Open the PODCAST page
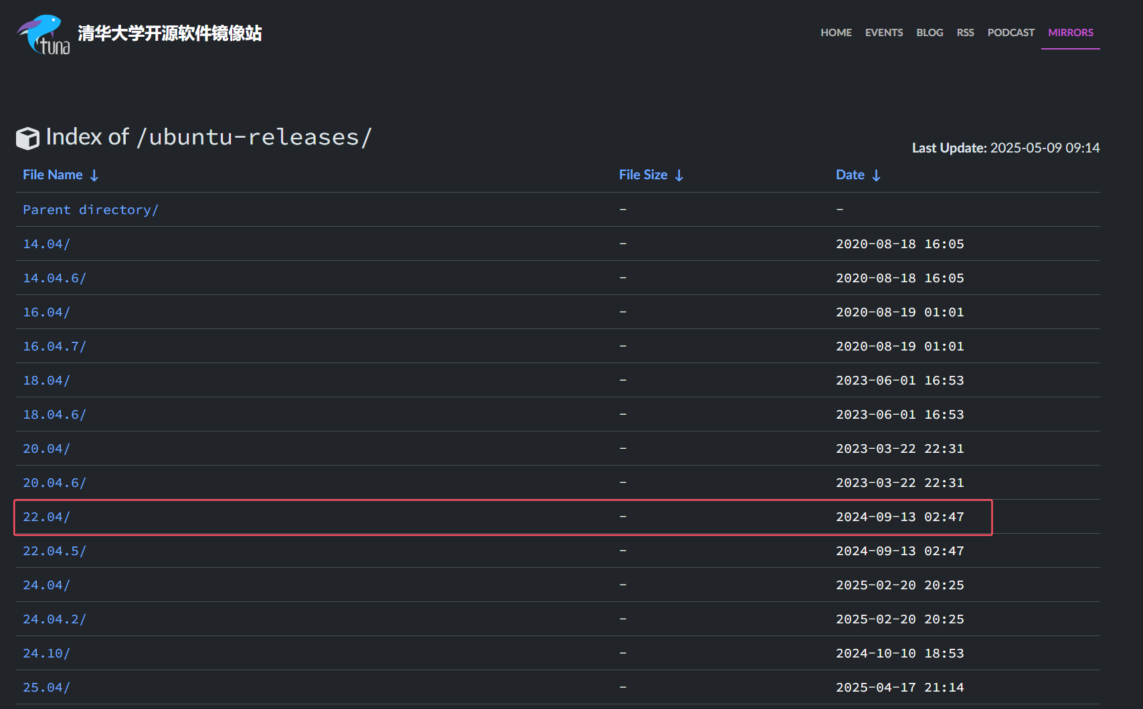 [x=1011, y=32]
